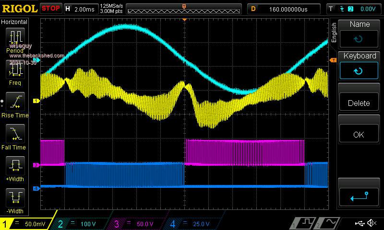Image resolution: width=384 pixels, height=230 pixels.
Task: Click the USB status icon
Action: 360,223
